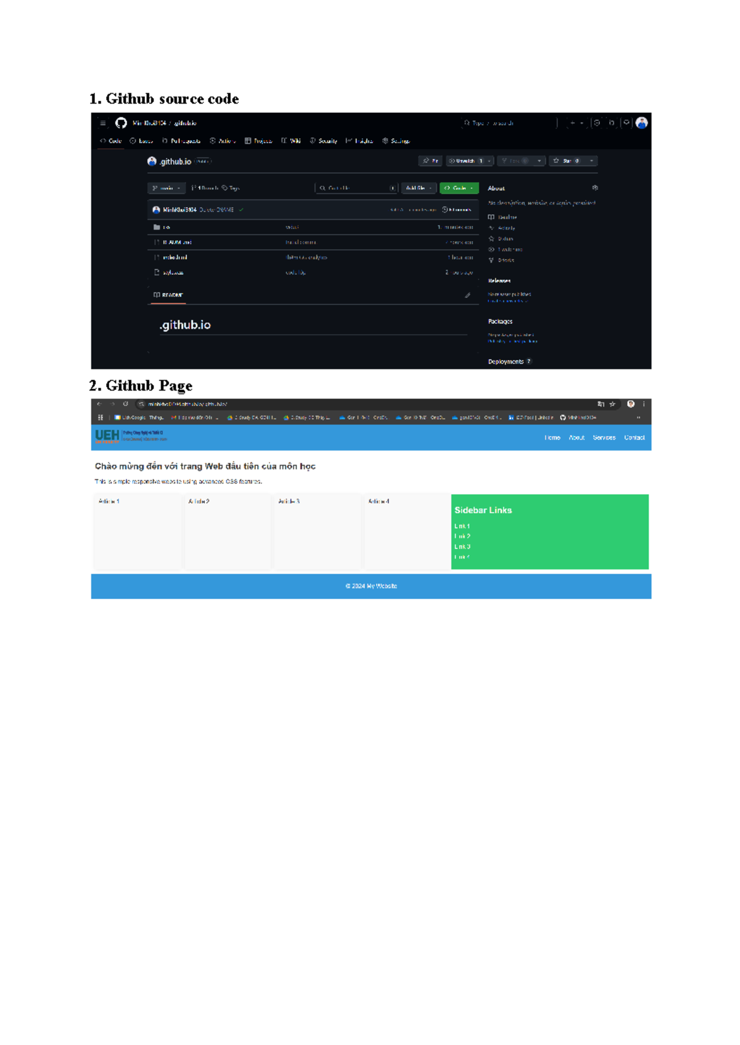The width and height of the screenshot is (740, 1045).
Task: Open the Deployments section heading
Action: (506, 361)
